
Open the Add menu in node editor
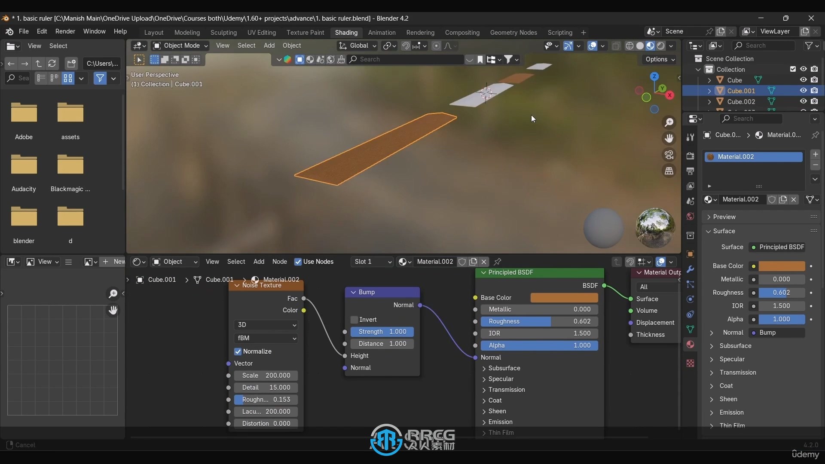258,261
